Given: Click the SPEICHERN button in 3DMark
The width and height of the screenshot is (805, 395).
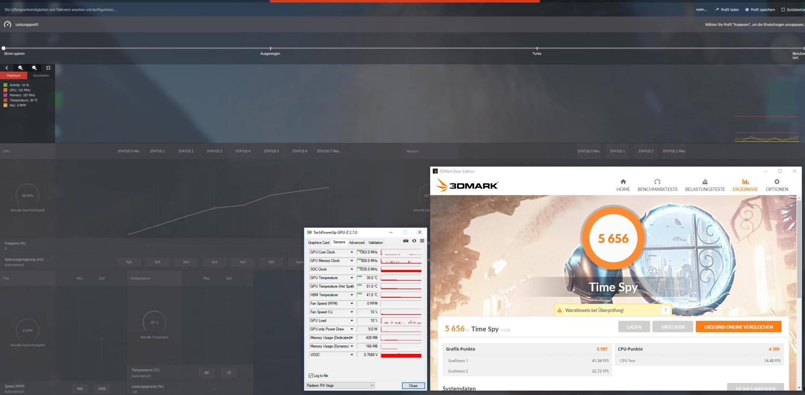Looking at the screenshot, I should click(673, 327).
